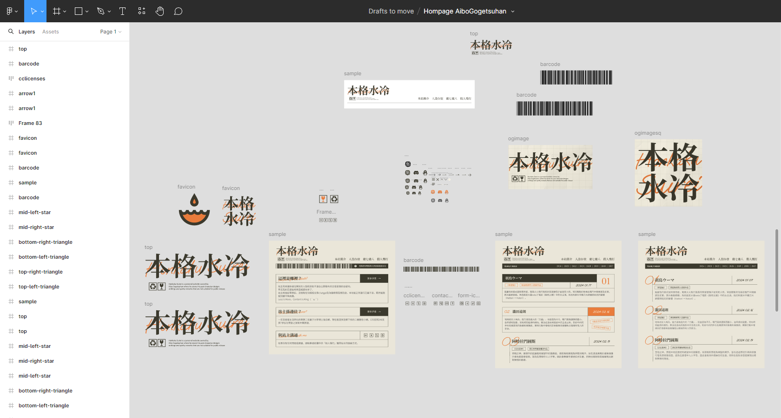Select the Frame 83 layer

coord(65,123)
